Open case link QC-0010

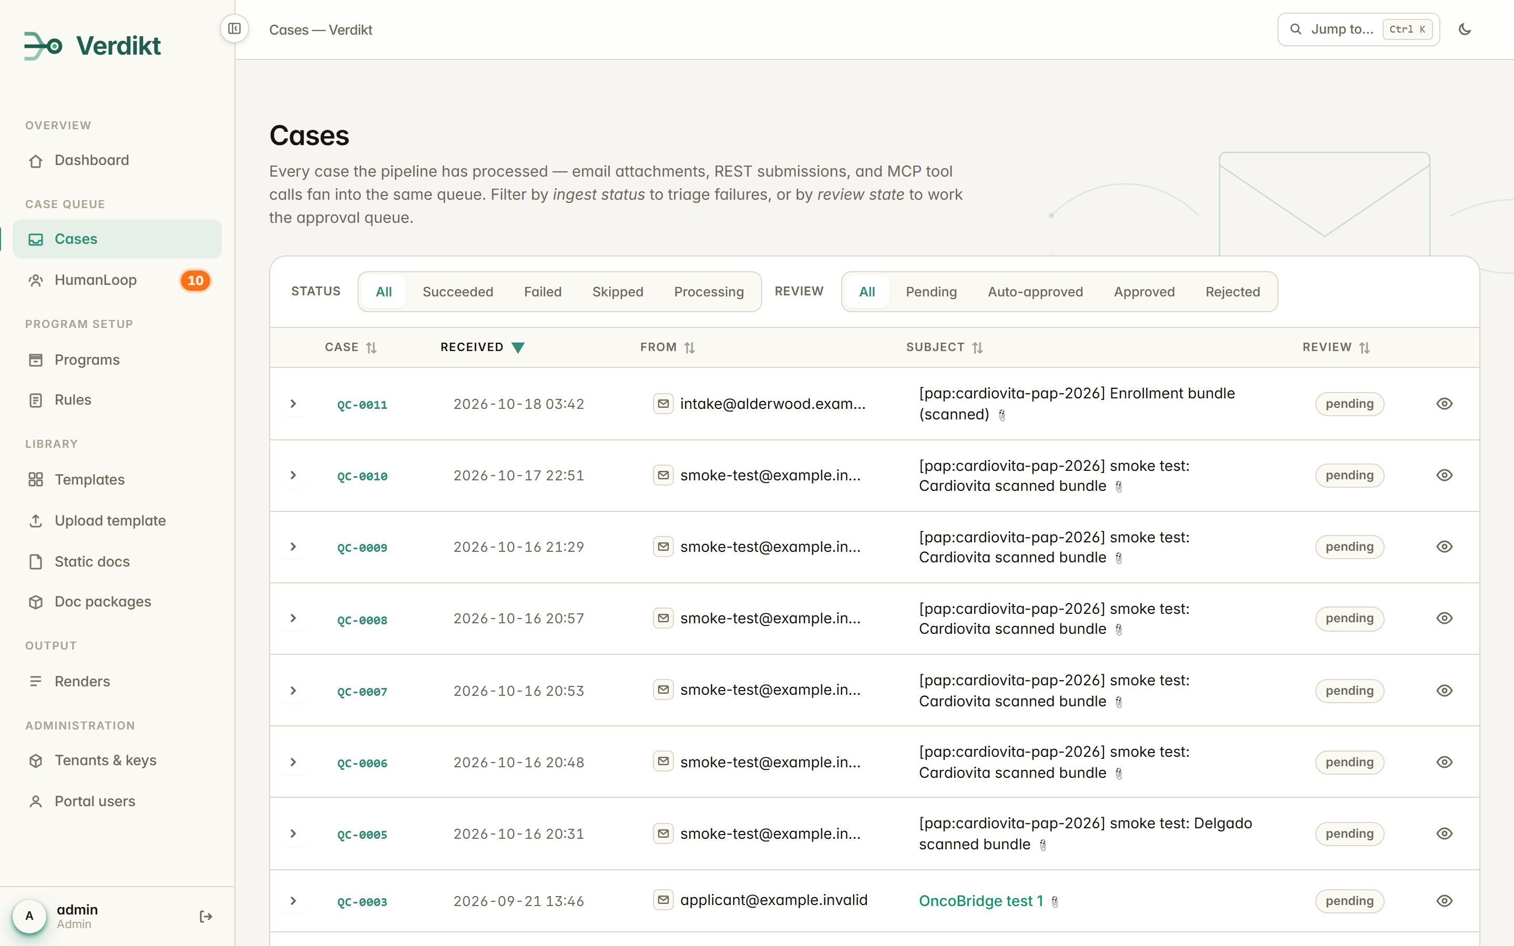click(x=362, y=476)
